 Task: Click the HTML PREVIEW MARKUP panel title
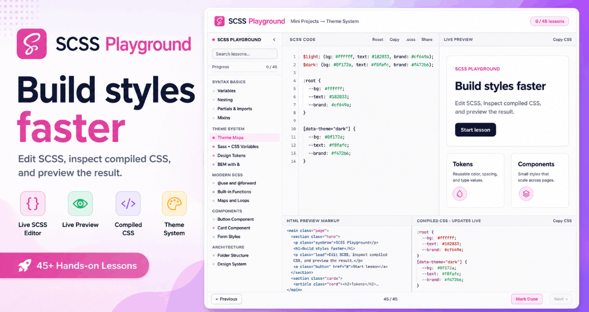pos(313,221)
